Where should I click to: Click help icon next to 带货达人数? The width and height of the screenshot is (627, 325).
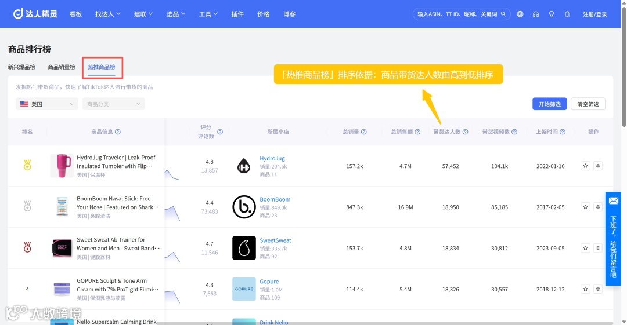[x=466, y=132]
